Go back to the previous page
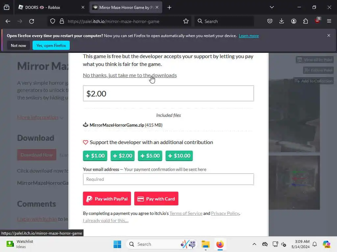Image resolution: width=337 pixels, height=252 pixels. pos(8,21)
